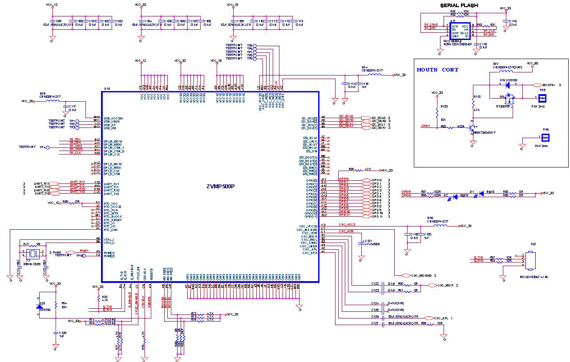Select the TP1 test point circle

(77, 121)
